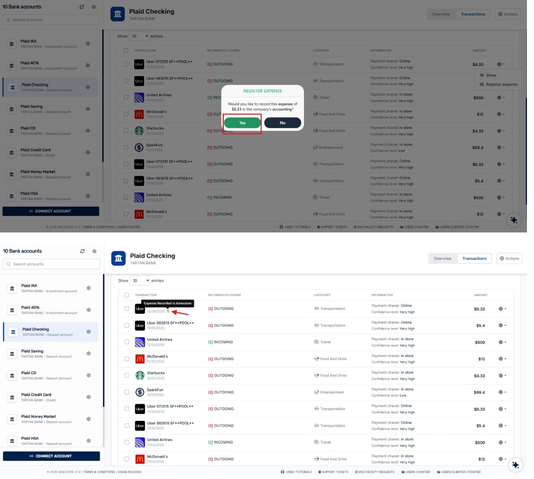Click the red expense-recorded dollar icon on Uber row
534x479 pixels.
(168, 311)
